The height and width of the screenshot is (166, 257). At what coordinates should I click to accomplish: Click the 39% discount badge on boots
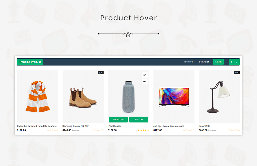(101, 73)
